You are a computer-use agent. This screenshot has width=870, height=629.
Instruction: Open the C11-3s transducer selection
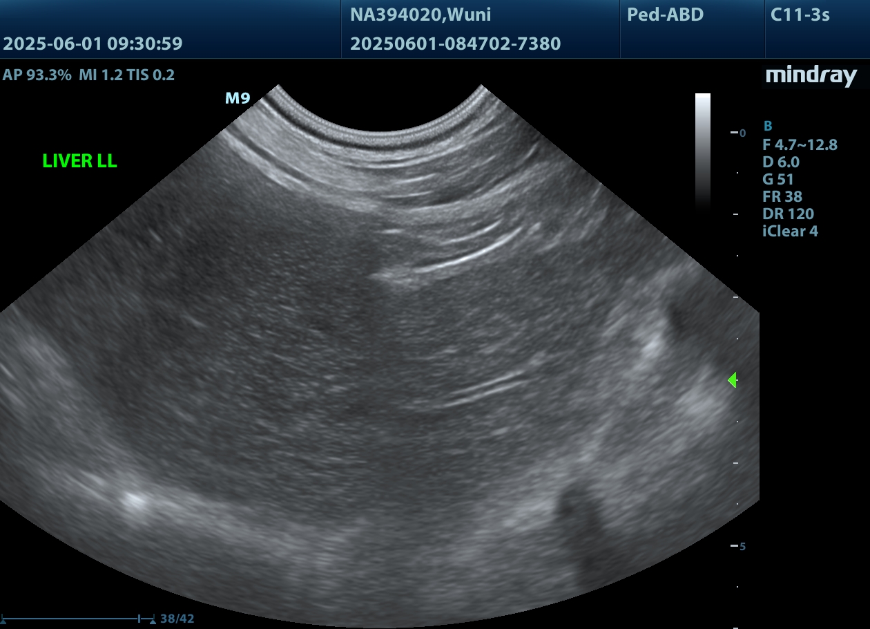click(800, 15)
